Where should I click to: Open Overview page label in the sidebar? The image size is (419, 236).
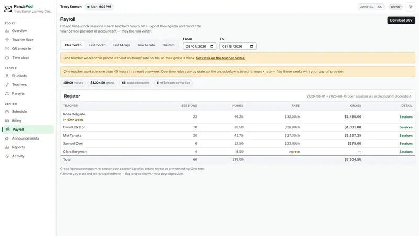pyautogui.click(x=19, y=31)
